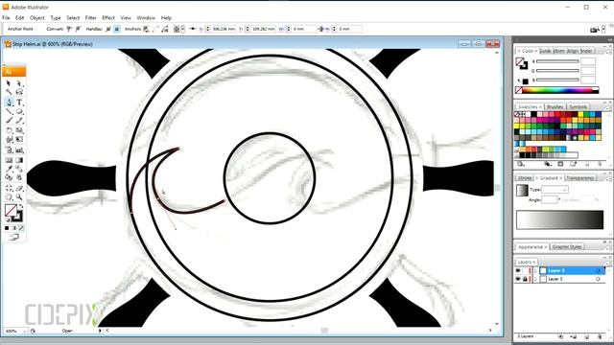Viewport: 614px width, 345px height.
Task: Open the status bar popup arrow
Action: click(100, 331)
